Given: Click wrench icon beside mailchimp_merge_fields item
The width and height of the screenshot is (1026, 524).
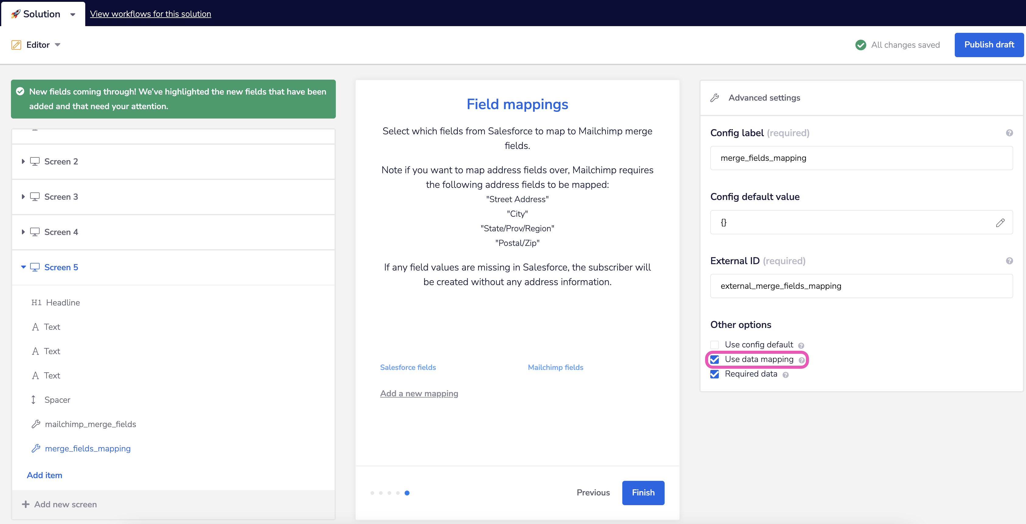Looking at the screenshot, I should (x=36, y=424).
